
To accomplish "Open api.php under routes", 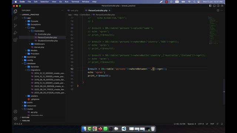I will (34, 112).
